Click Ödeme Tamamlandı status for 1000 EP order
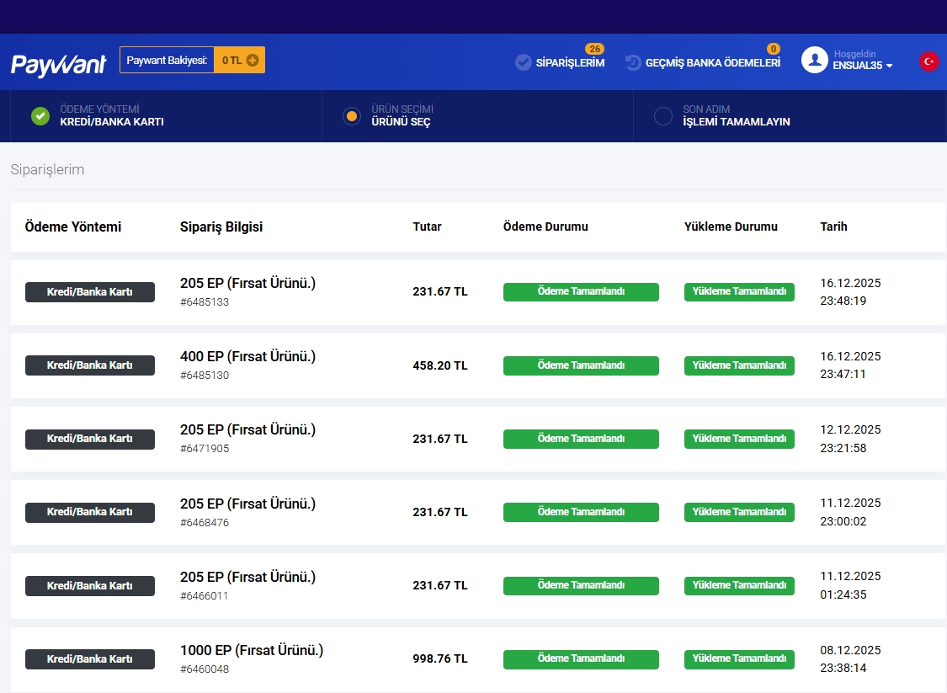Screen dimensions: 947x693 [581, 659]
